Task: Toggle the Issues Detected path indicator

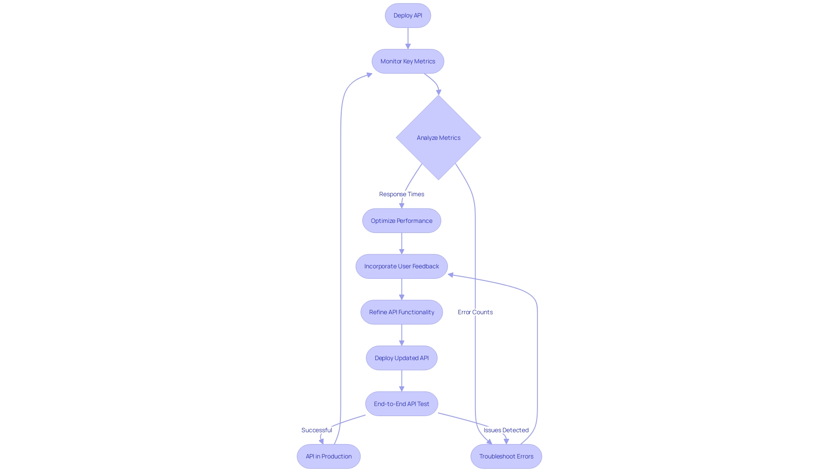Action: point(505,430)
